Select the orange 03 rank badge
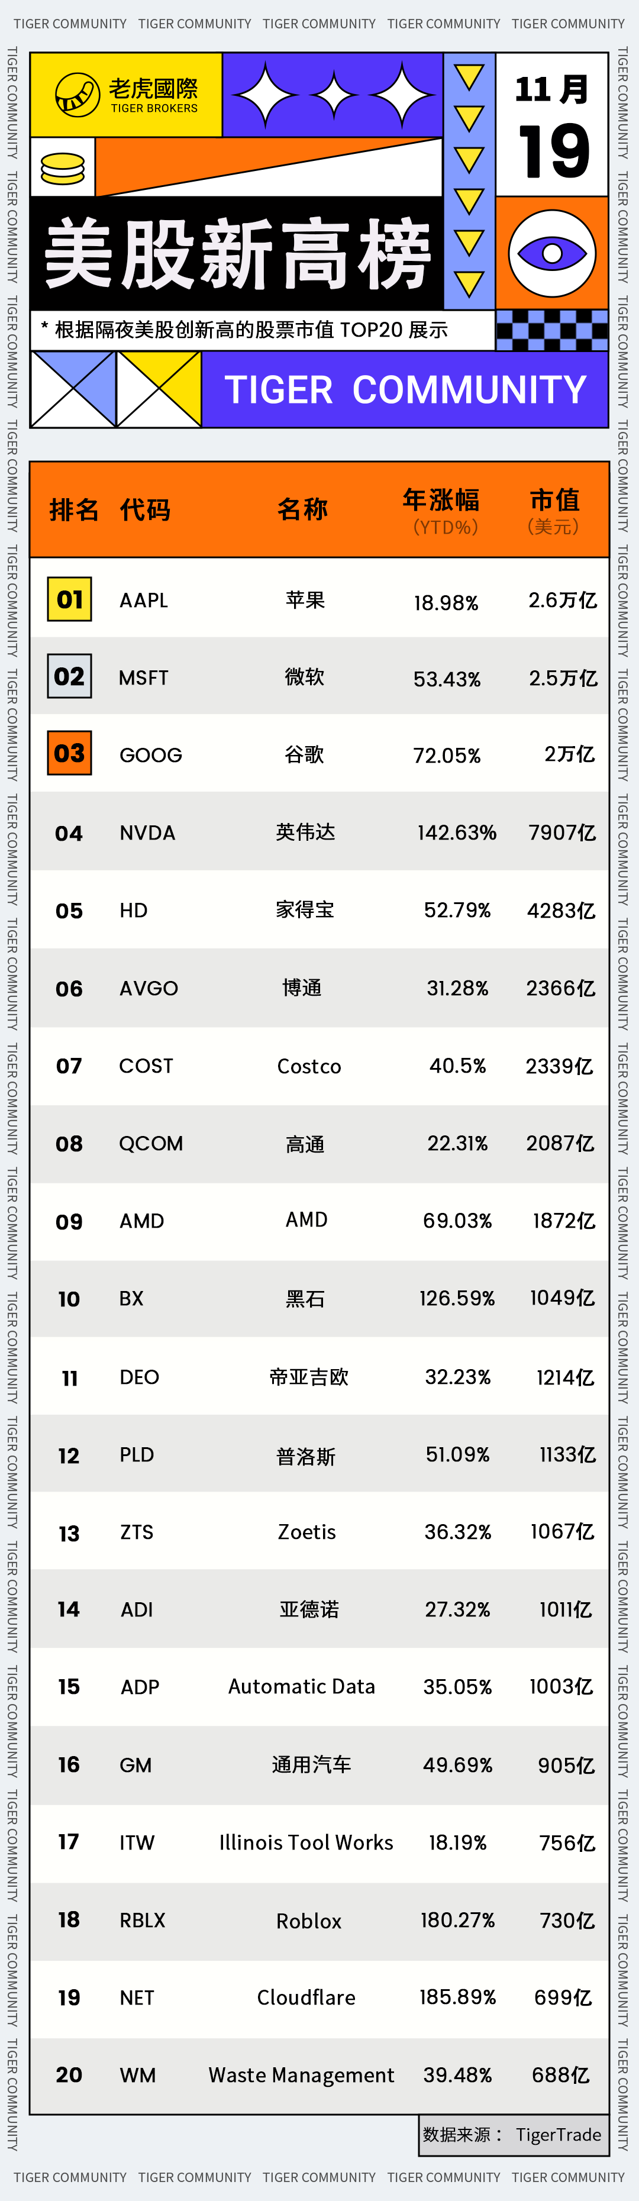Image resolution: width=639 pixels, height=2201 pixels. pyautogui.click(x=69, y=753)
